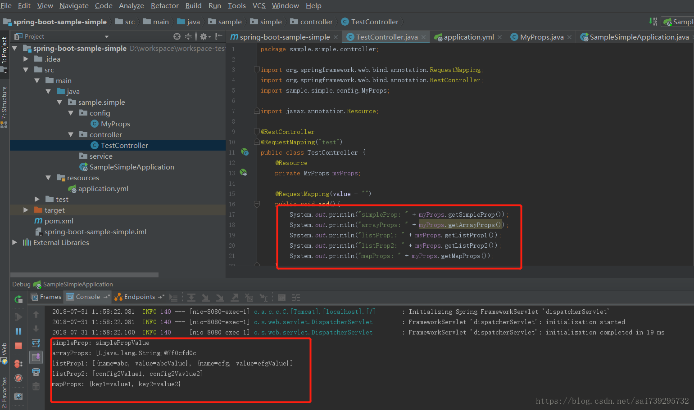Screen dimensions: 694x410
Task: Show execution point
Action: (173, 298)
